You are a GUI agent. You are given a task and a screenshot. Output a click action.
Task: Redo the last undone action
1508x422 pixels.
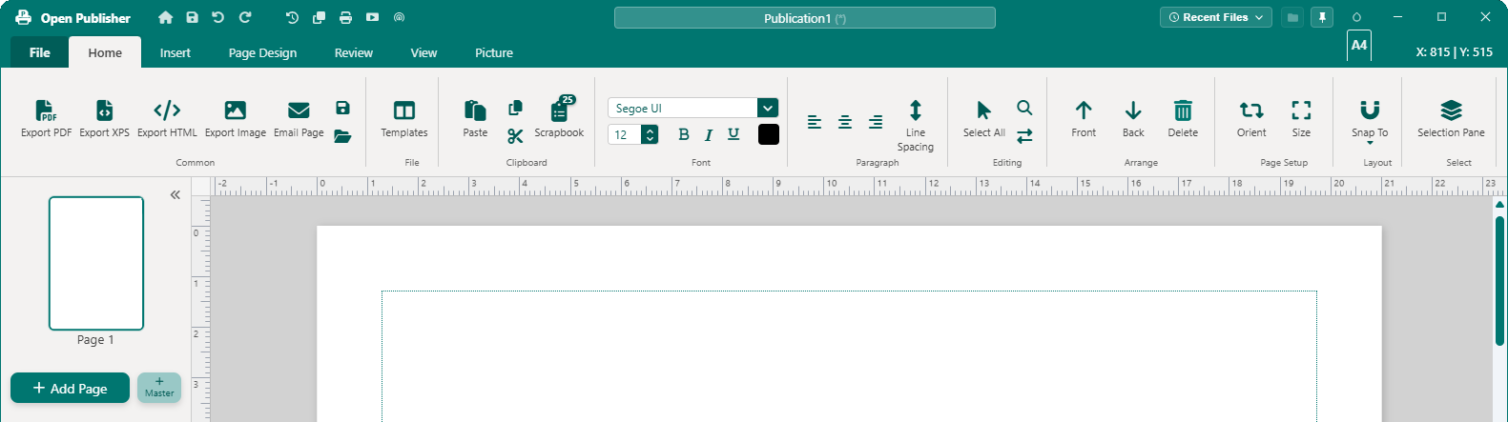pyautogui.click(x=245, y=17)
